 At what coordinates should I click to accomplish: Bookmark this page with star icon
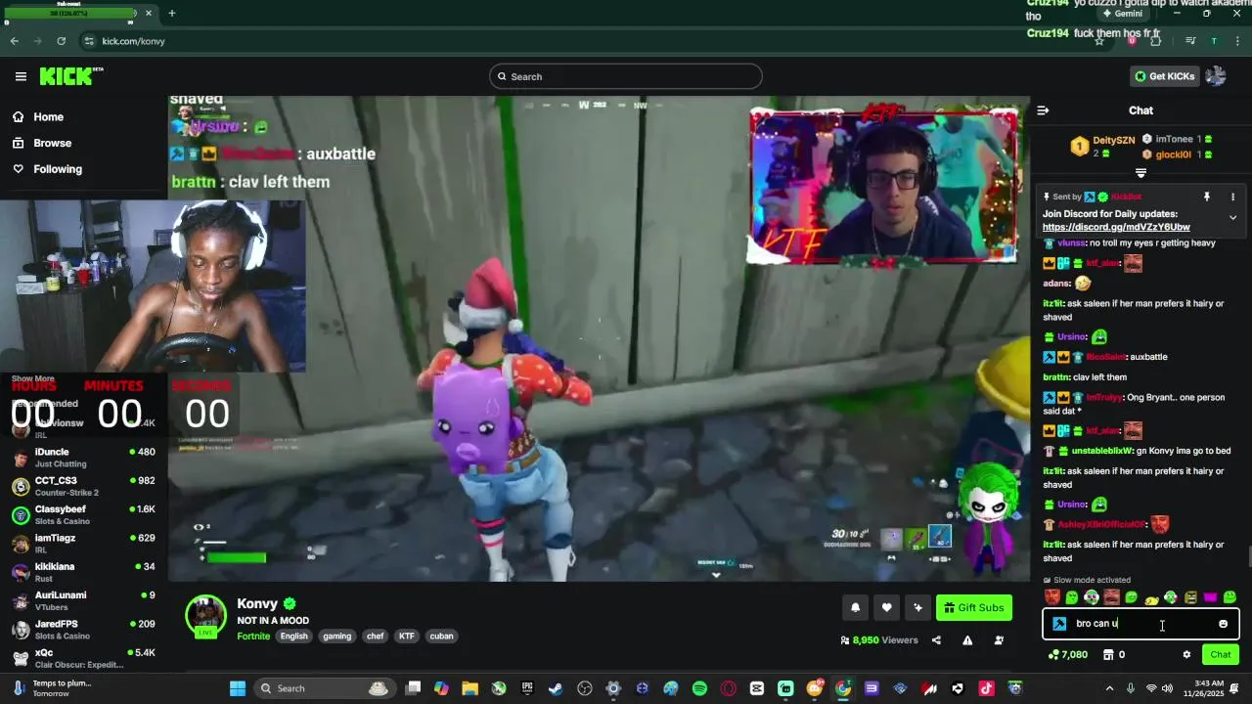(x=1099, y=41)
